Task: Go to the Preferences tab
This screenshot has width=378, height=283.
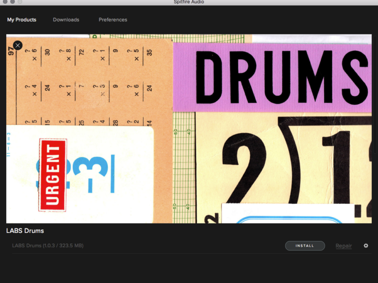Action: coord(113,20)
